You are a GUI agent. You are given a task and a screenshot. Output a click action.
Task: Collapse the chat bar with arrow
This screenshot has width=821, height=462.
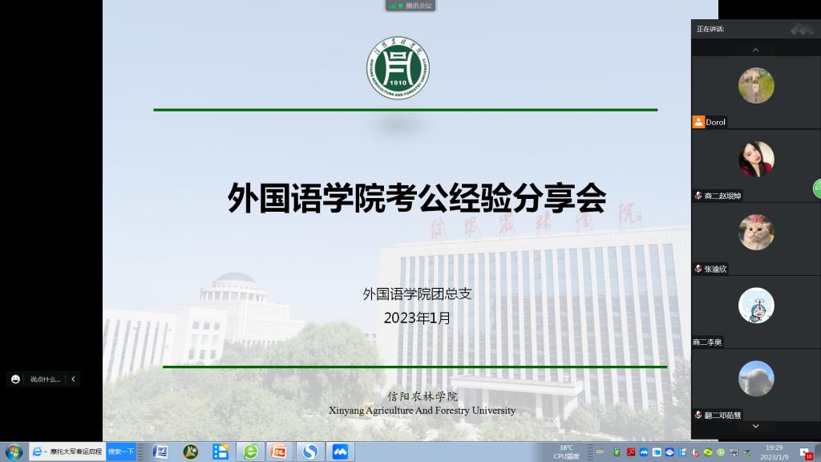click(x=73, y=379)
